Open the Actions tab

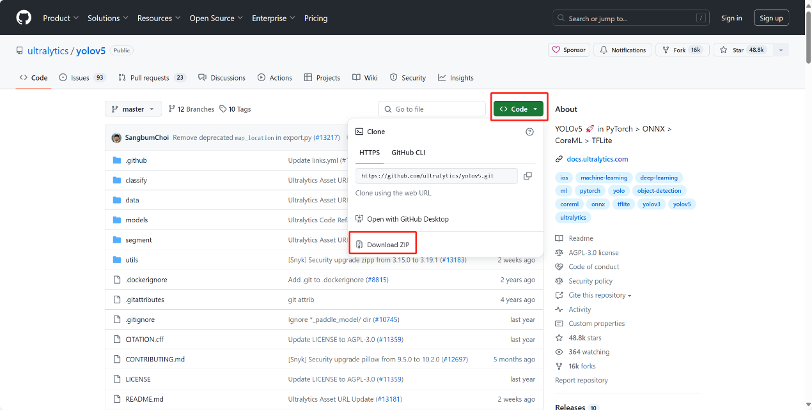point(275,78)
